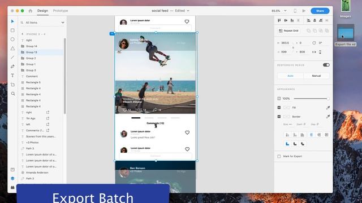Click the mobile device preview icon
Screen dimensions: 362x203
(x=295, y=11)
